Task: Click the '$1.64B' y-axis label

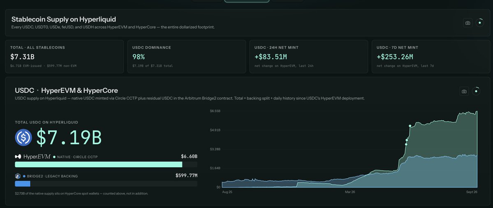Action: point(215,168)
